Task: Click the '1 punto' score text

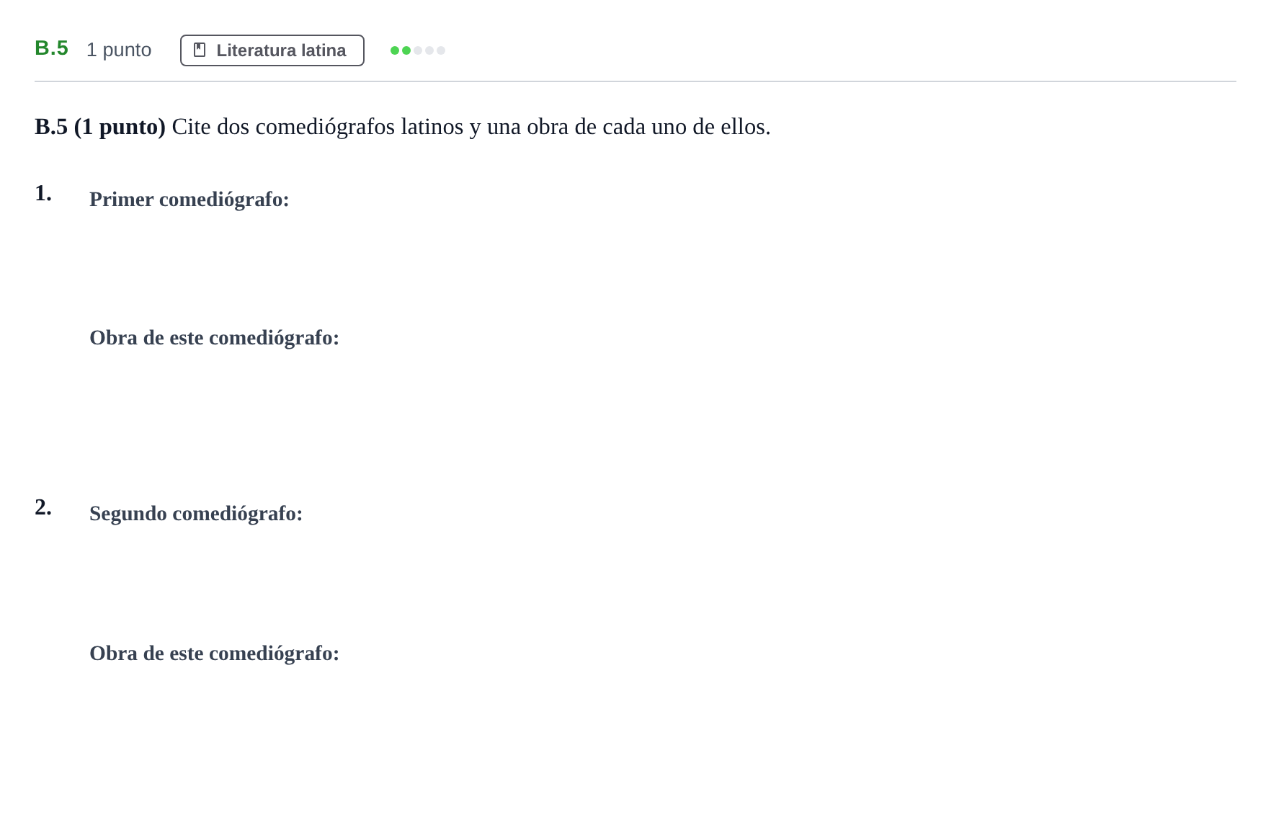Action: 119,50
